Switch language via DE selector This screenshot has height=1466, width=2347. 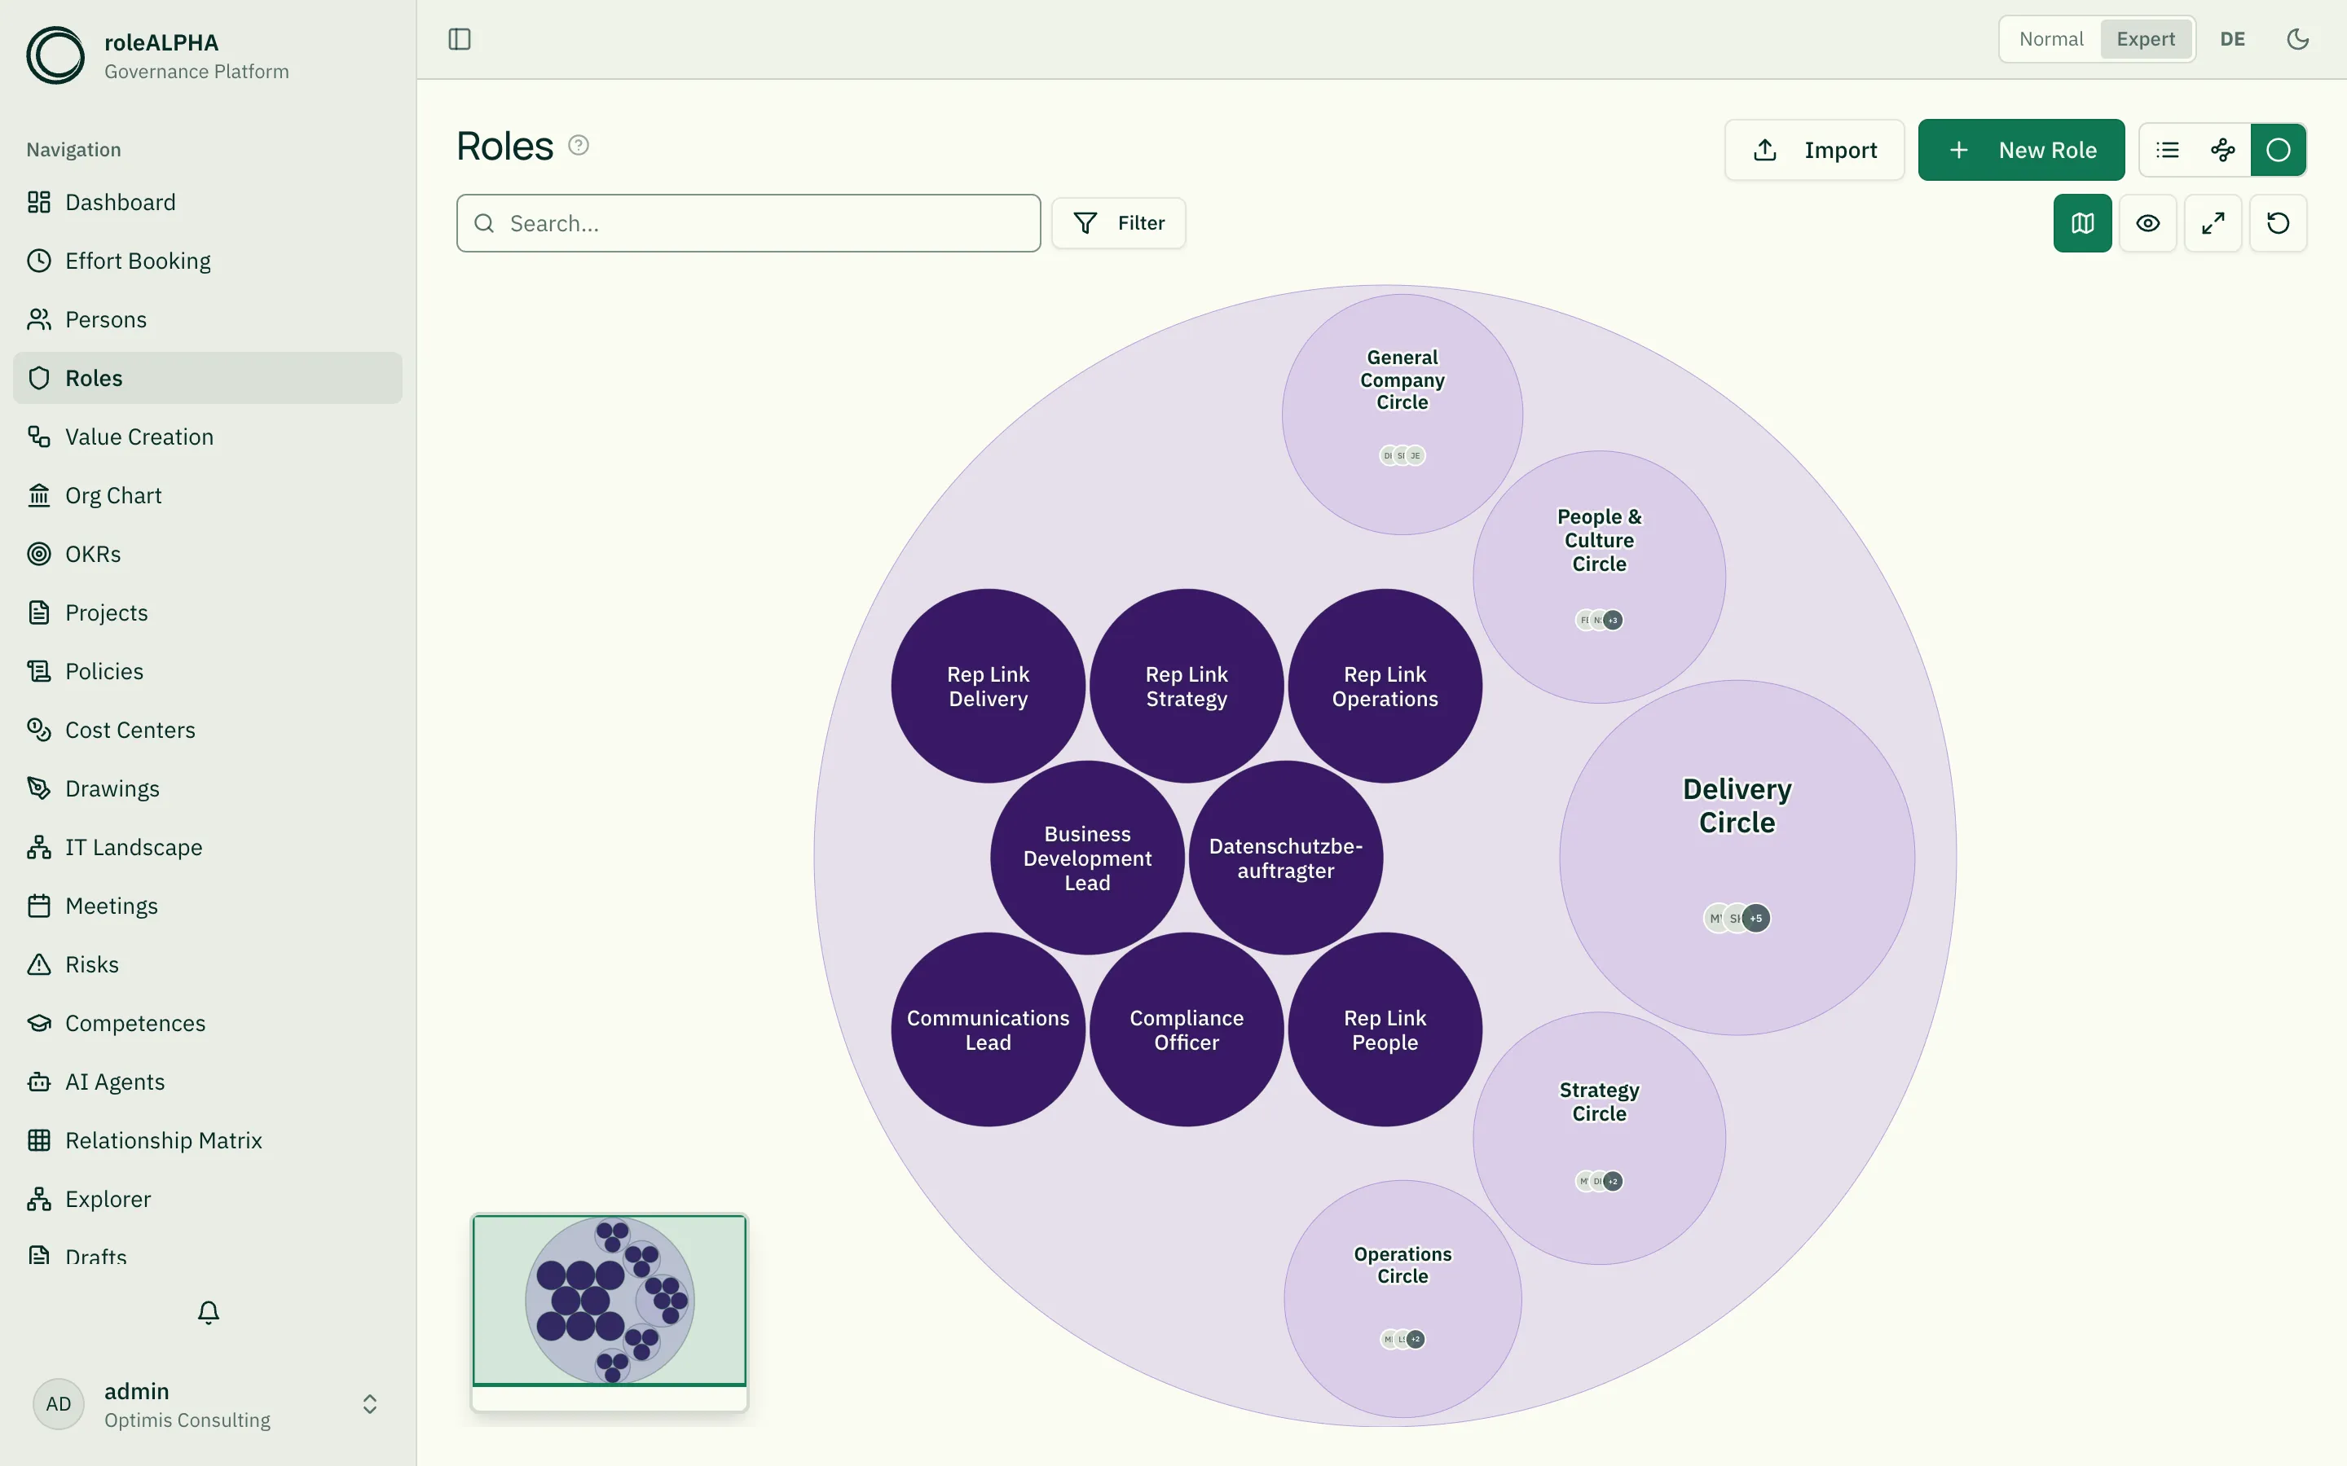2233,39
